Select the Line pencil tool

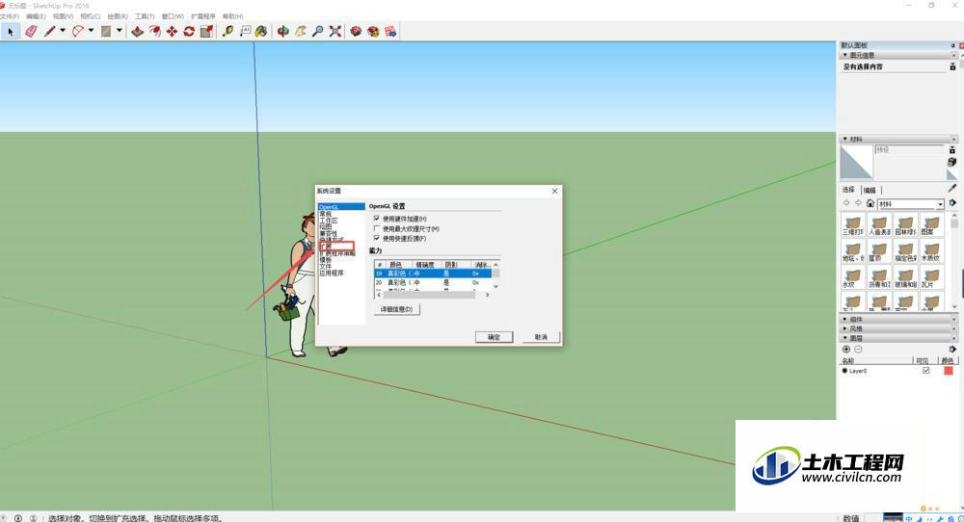pos(50,32)
